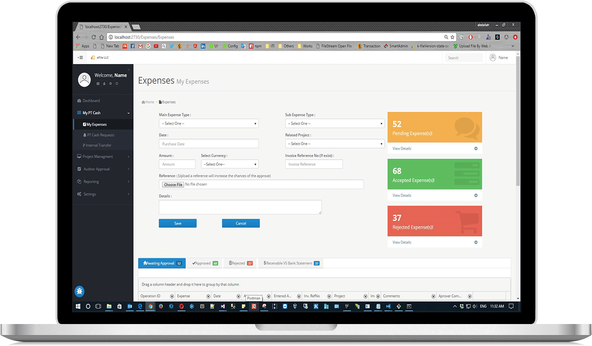Click the zoom magnifier icon in the address bar
The width and height of the screenshot is (592, 346).
click(446, 37)
